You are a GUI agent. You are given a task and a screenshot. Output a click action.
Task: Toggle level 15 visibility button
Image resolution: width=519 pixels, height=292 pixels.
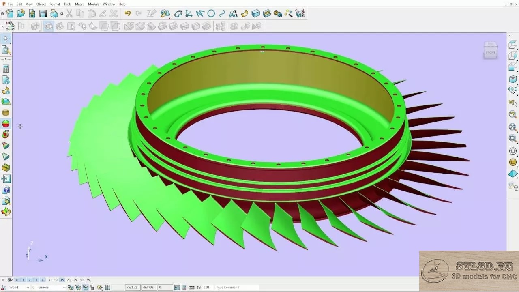coord(62,280)
